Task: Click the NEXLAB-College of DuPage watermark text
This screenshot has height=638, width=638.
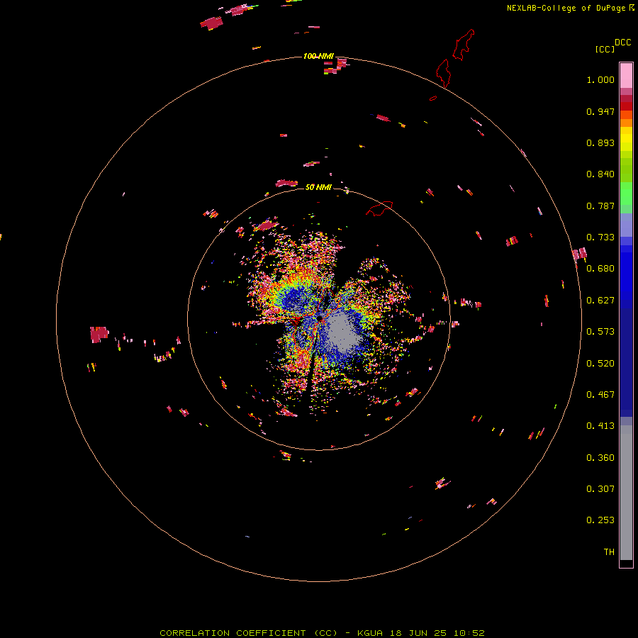Action: click(x=570, y=8)
